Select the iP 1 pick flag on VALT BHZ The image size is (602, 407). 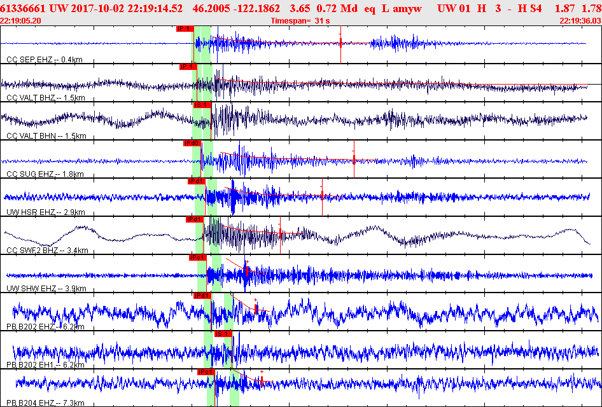[188, 67]
